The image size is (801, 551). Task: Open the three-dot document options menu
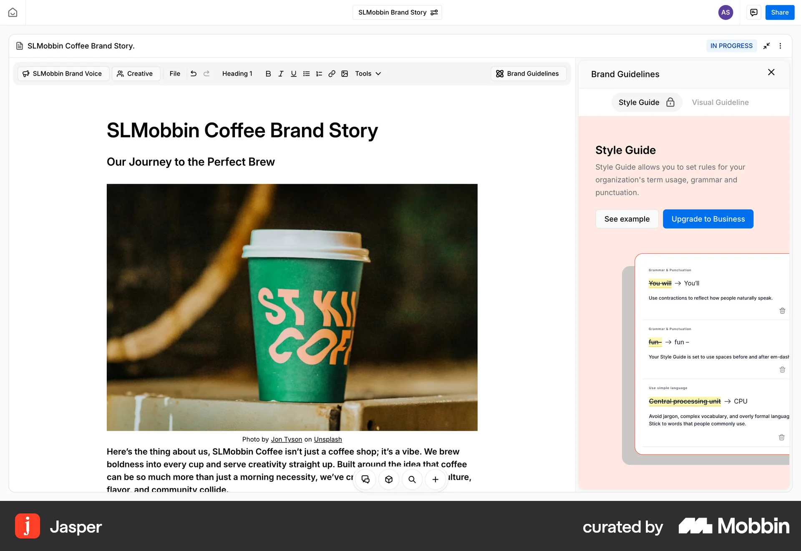pyautogui.click(x=780, y=46)
